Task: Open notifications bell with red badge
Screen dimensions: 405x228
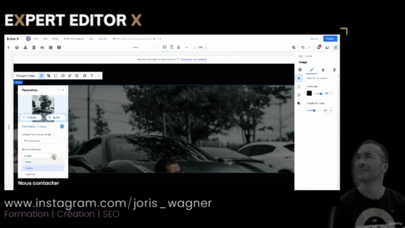Action: point(319,47)
